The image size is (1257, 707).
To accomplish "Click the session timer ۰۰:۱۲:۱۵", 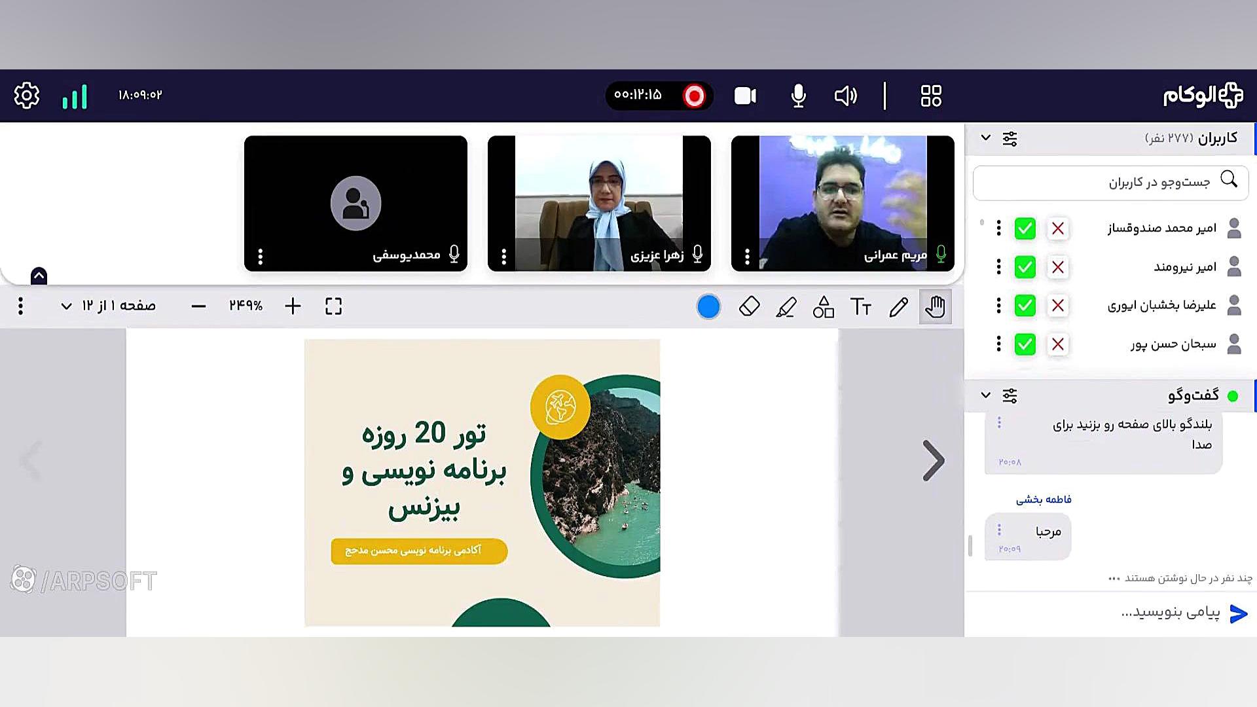I will coord(638,95).
